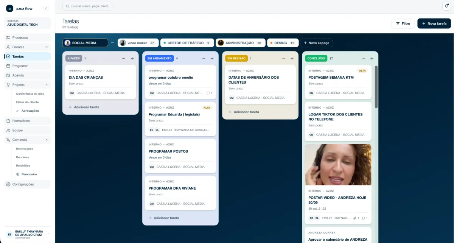
Task: Open Processos in the sidebar
Action: (x=28, y=37)
